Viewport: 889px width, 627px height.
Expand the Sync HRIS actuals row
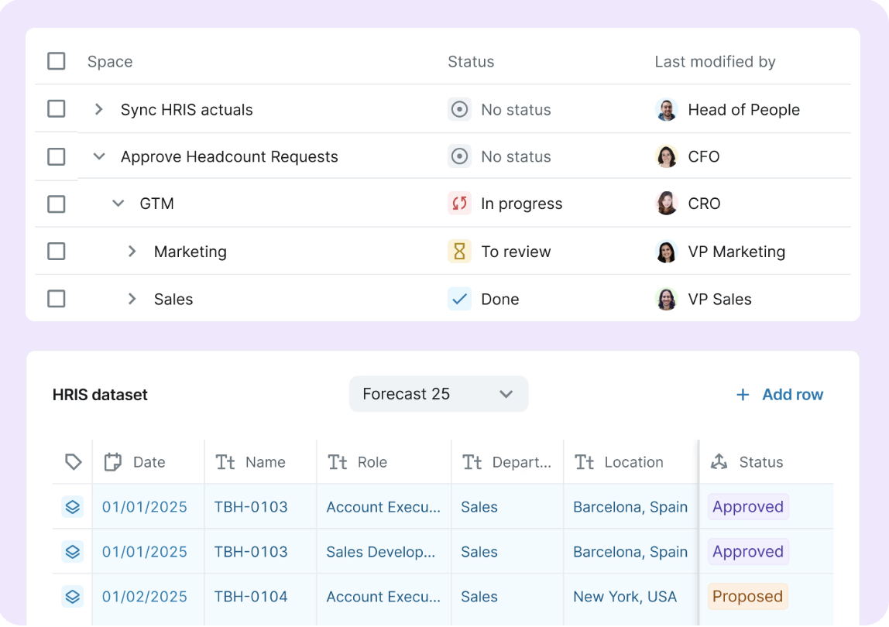pyautogui.click(x=98, y=109)
